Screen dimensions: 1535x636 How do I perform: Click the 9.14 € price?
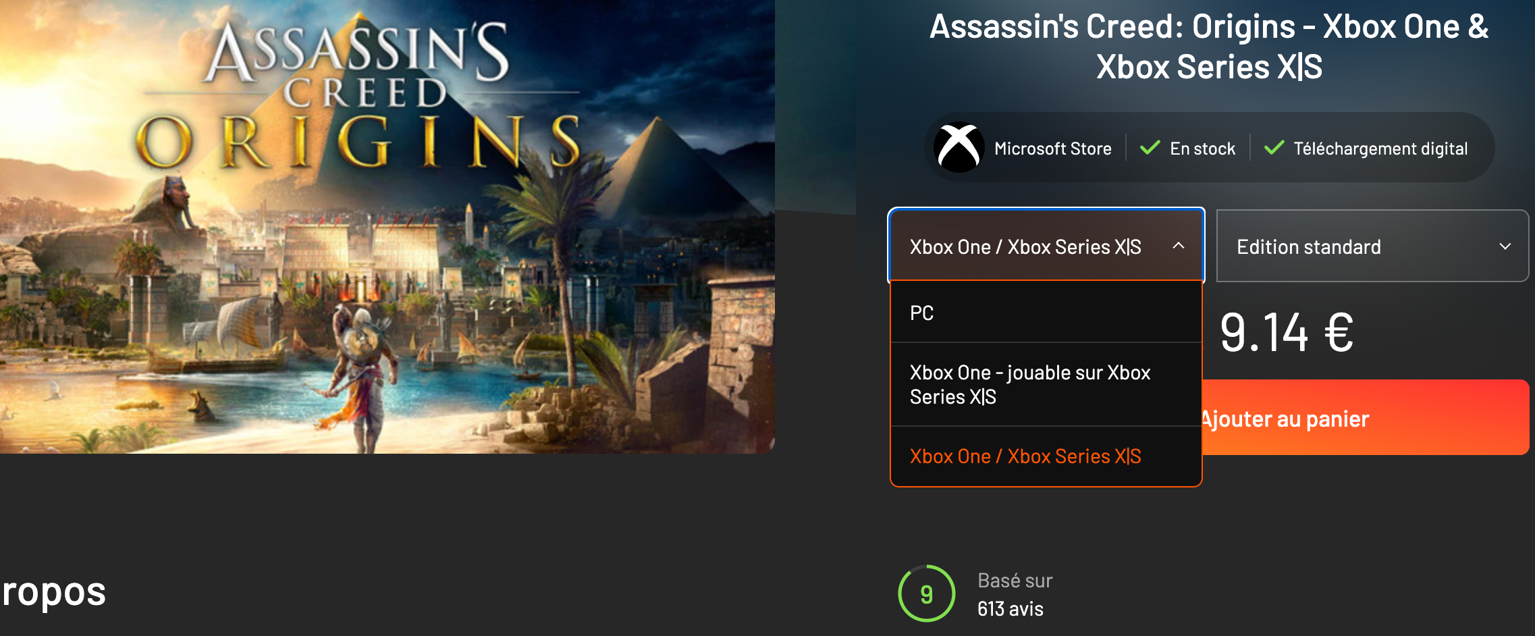coord(1287,332)
